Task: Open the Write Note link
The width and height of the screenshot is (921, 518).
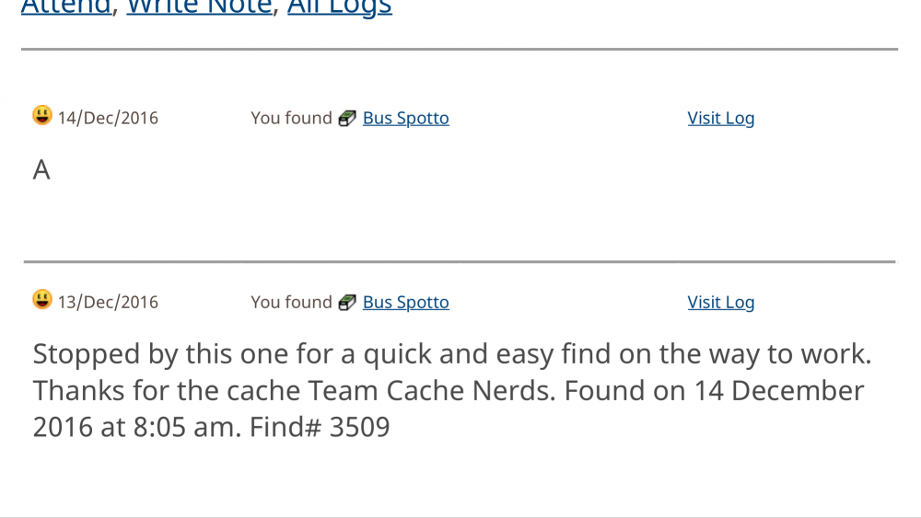Action: pyautogui.click(x=199, y=7)
